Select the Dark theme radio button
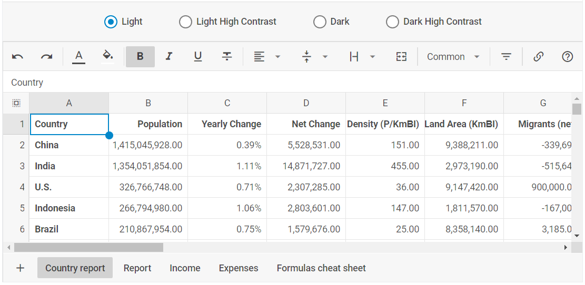 pos(320,22)
